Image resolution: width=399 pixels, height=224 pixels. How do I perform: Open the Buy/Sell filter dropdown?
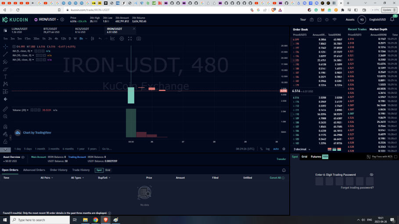click(104, 178)
